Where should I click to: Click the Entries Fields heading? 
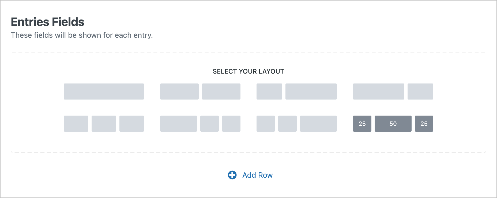pos(48,22)
